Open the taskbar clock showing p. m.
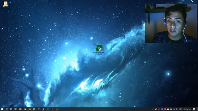 (x=187, y=109)
